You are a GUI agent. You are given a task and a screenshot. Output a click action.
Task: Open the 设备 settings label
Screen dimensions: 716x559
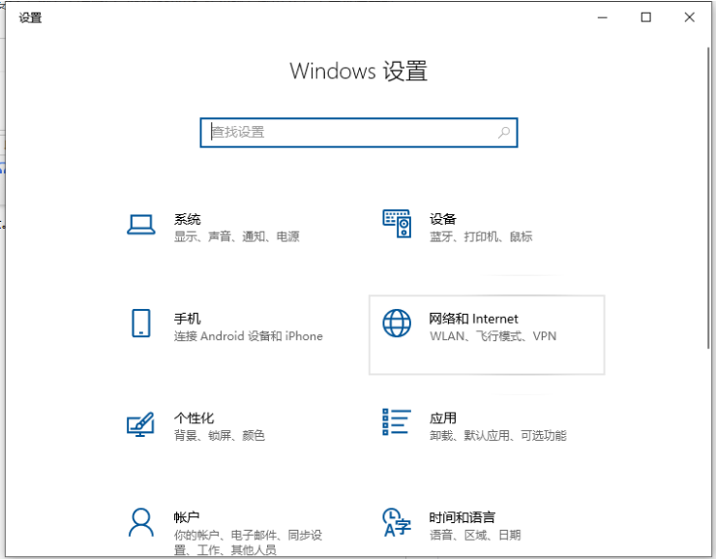tap(443, 219)
